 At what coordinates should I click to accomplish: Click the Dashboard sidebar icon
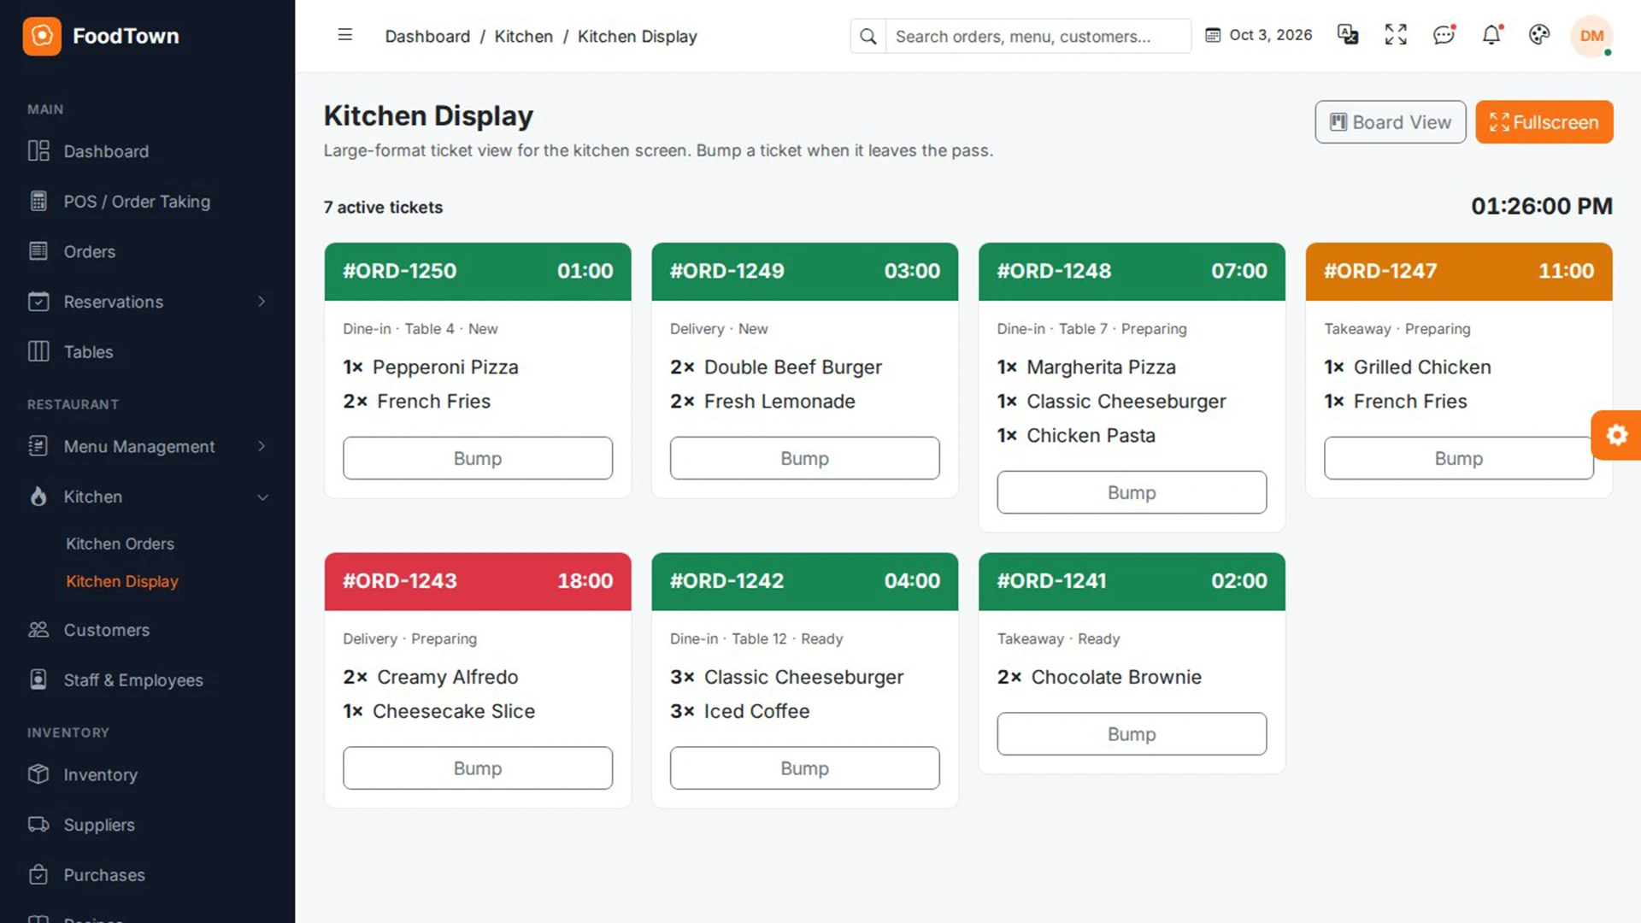(38, 151)
